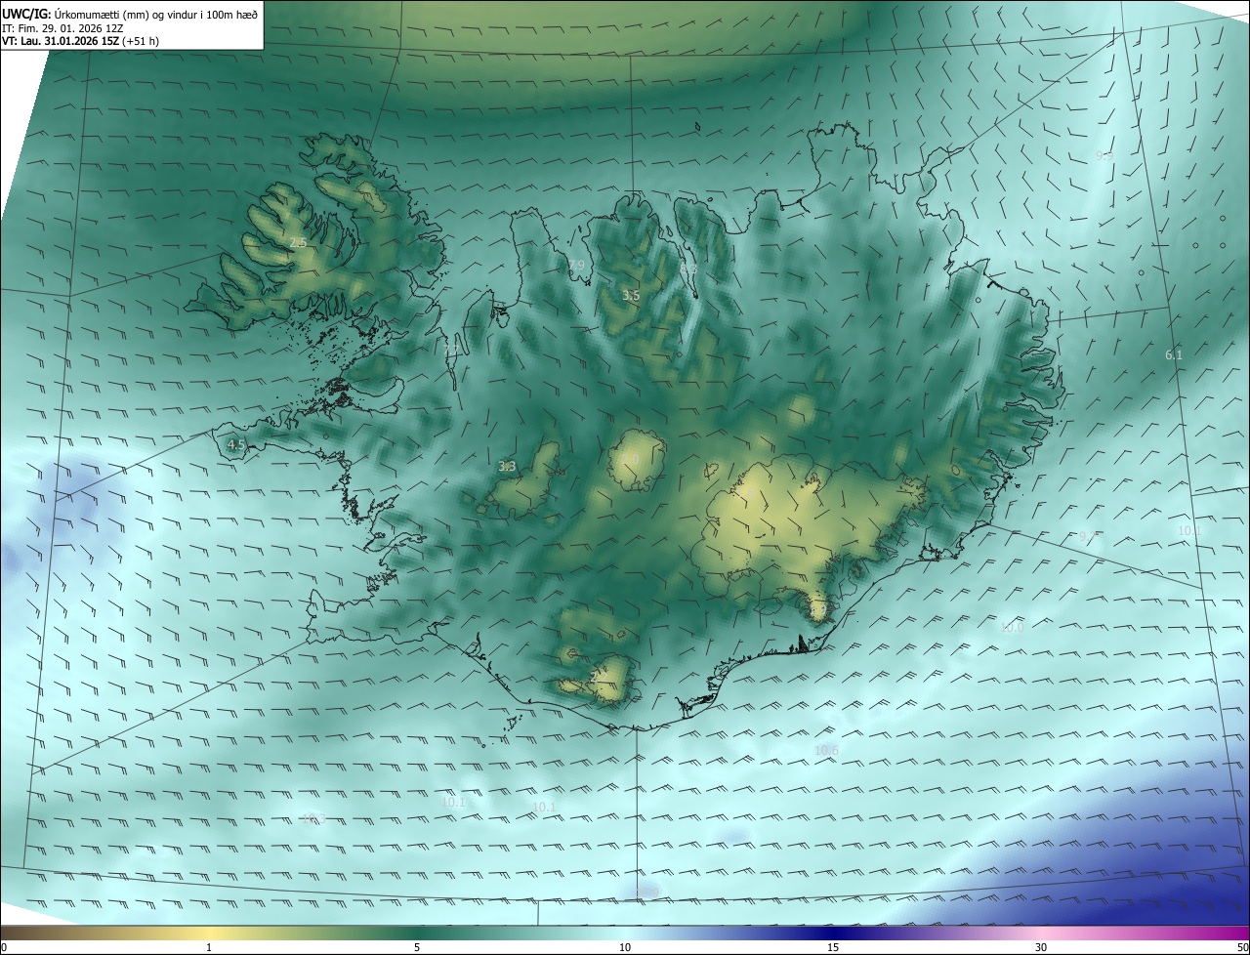Viewport: 1250px width, 955px height.
Task: Select the IT initialization time line 29. 01. 2026 12Z
Action: click(68, 28)
